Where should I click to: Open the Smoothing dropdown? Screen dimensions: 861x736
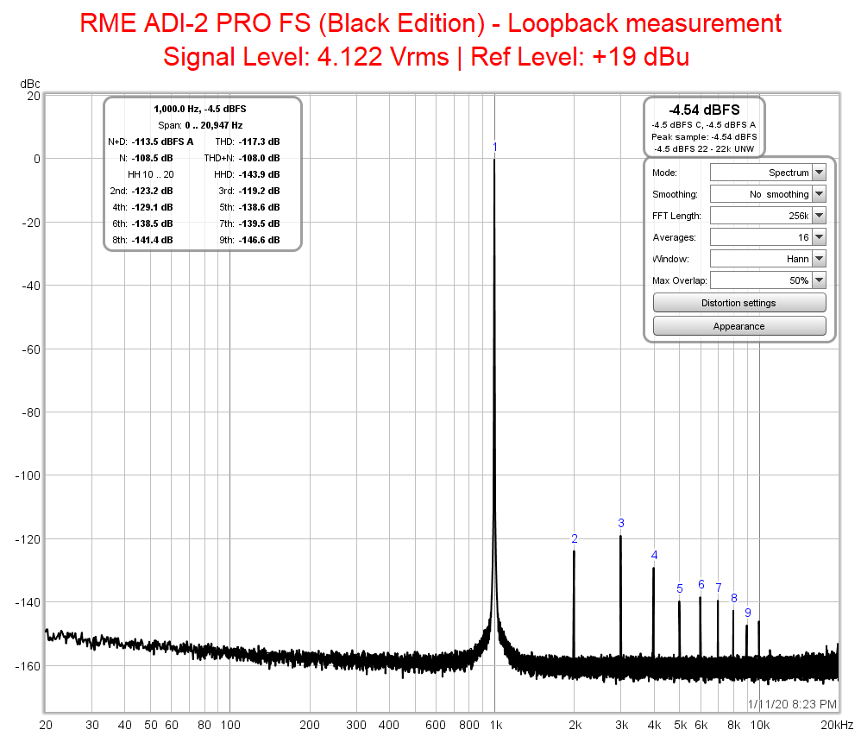coord(768,194)
